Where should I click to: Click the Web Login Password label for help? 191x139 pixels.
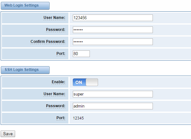(x=55, y=30)
